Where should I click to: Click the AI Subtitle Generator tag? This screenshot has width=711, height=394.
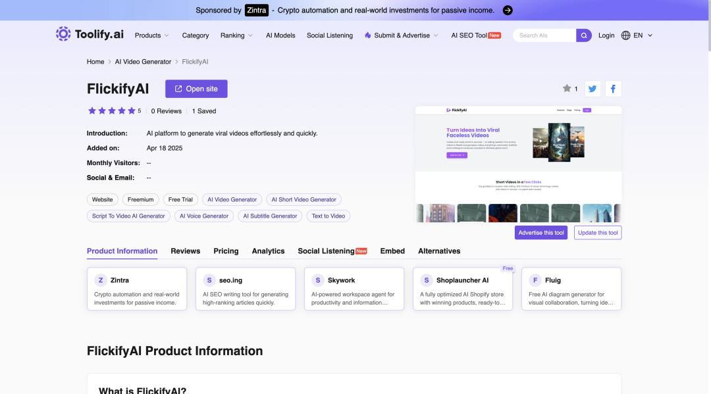pos(271,216)
